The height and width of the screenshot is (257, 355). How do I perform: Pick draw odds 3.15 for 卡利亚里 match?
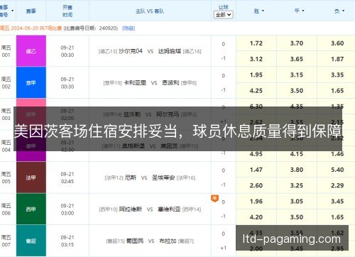coord(297,75)
